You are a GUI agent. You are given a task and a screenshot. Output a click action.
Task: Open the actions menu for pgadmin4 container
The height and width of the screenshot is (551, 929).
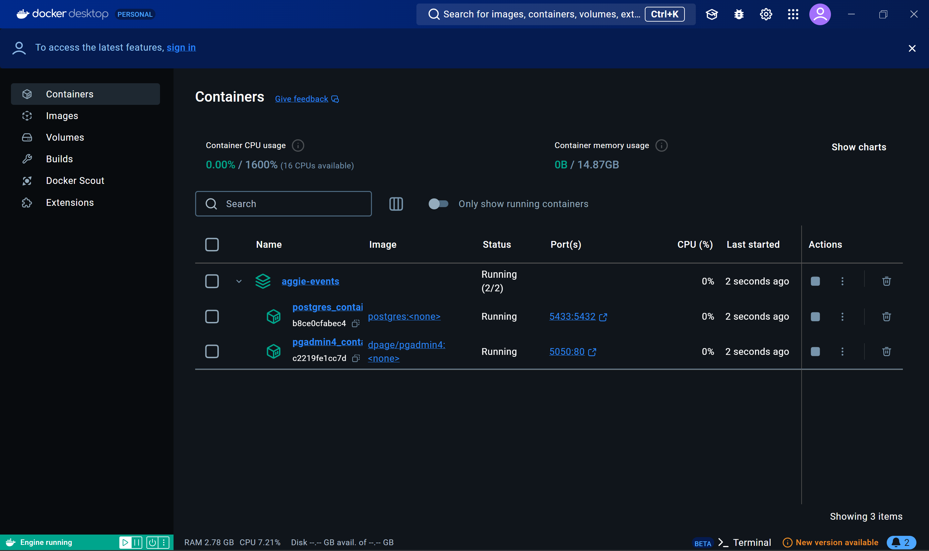point(843,352)
